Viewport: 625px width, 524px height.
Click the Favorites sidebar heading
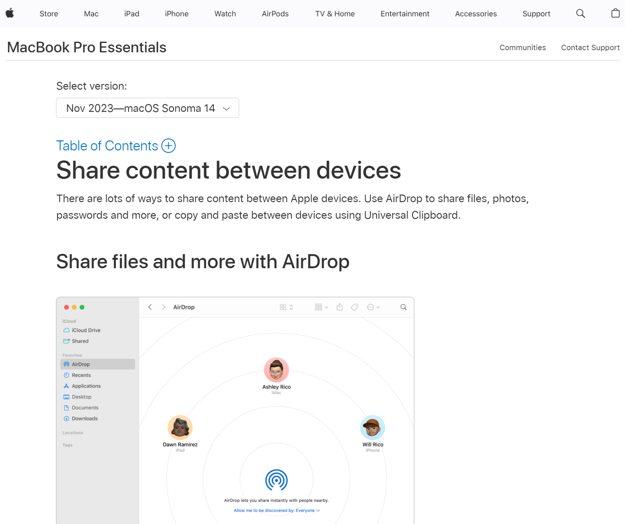(72, 355)
